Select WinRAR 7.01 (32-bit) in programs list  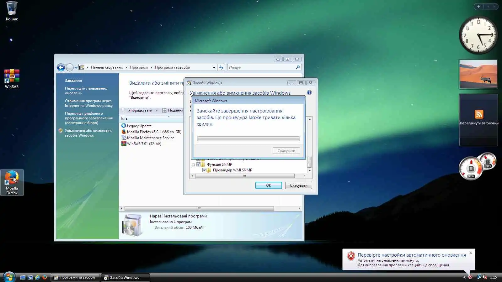141,144
